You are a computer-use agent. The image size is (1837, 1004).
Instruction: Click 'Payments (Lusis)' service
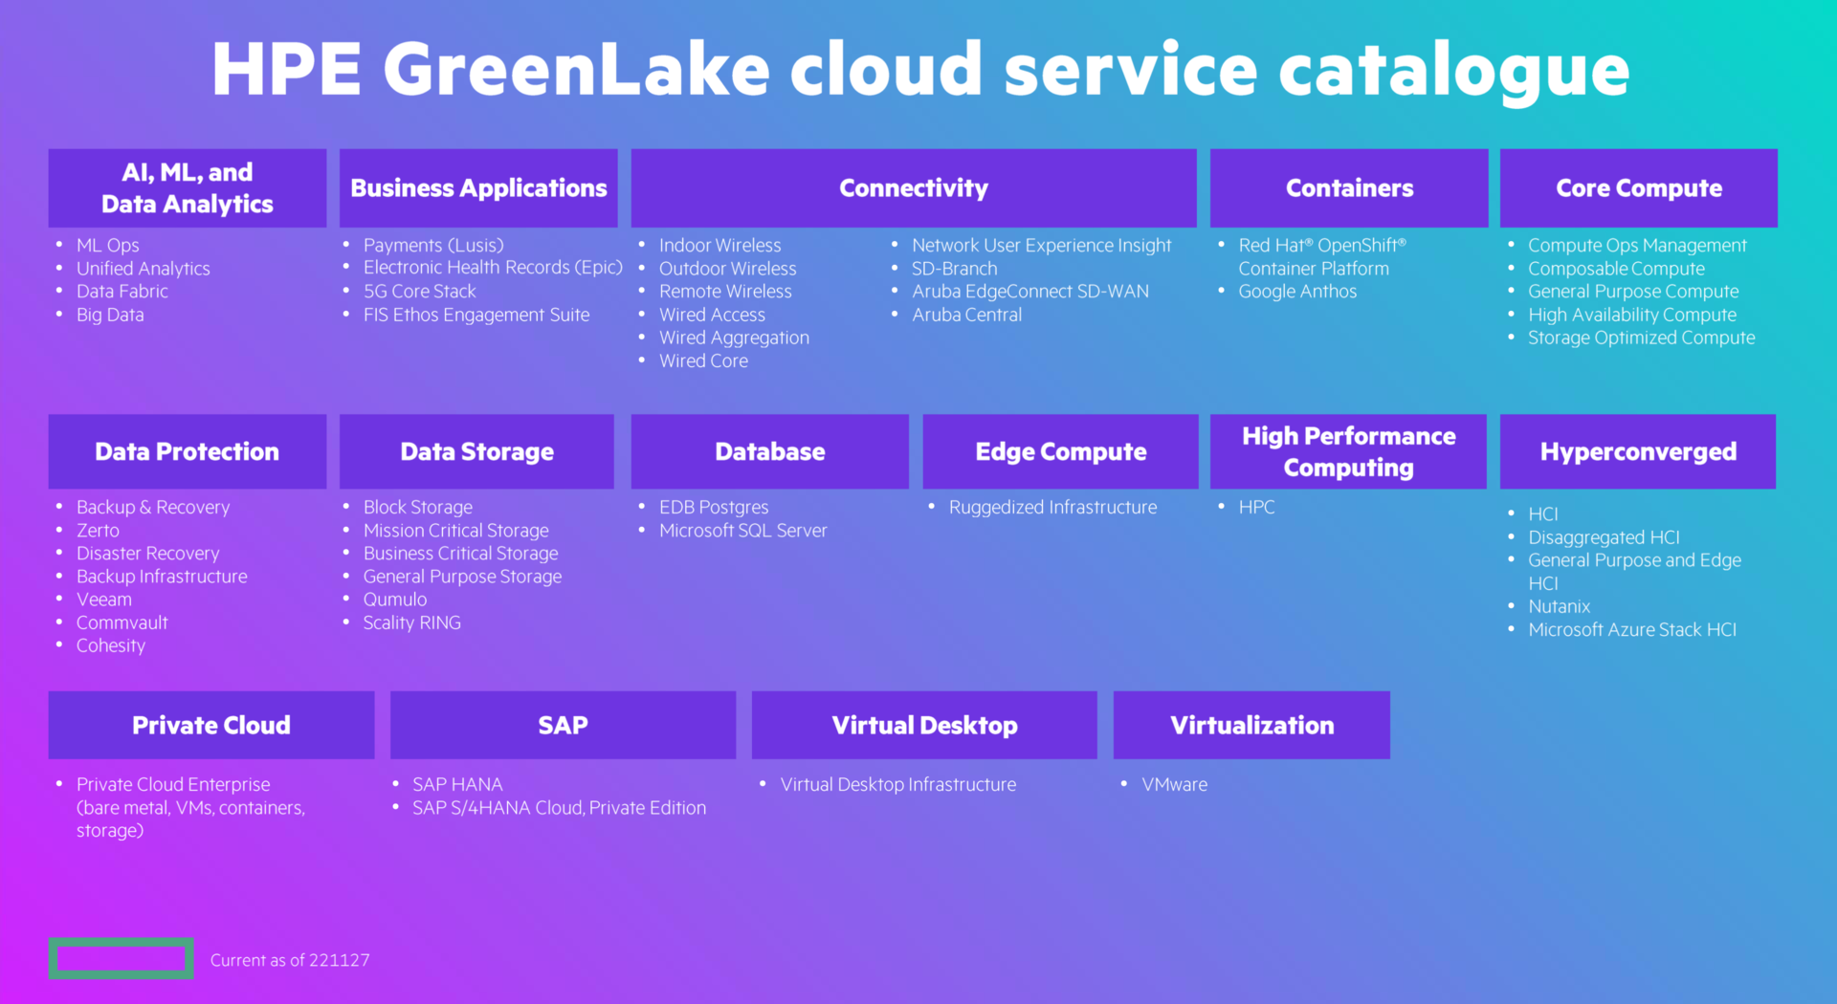(433, 246)
